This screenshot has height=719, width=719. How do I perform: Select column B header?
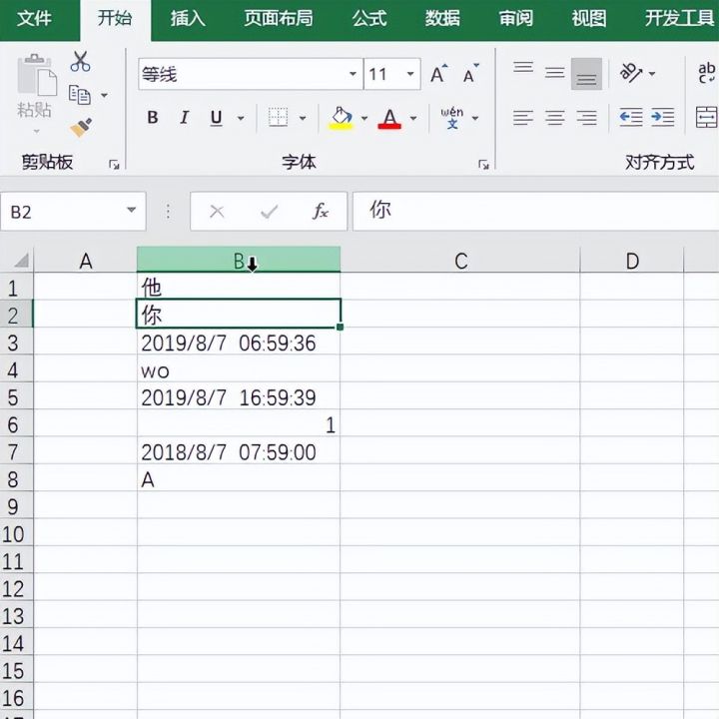click(x=239, y=260)
